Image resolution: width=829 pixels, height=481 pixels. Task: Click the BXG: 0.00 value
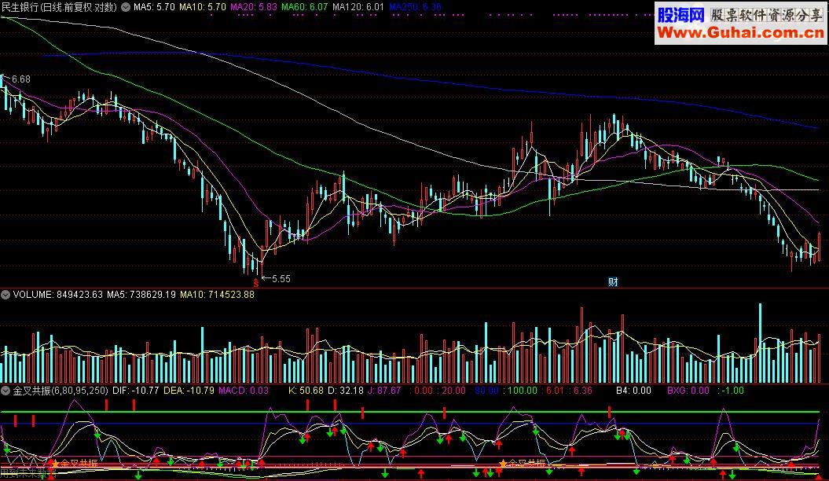click(688, 391)
